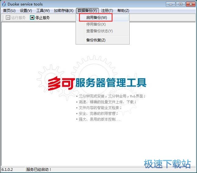The height and width of the screenshot is (173, 197).
Task: Click the 运行服务 toolbar label
Action: [x=18, y=18]
